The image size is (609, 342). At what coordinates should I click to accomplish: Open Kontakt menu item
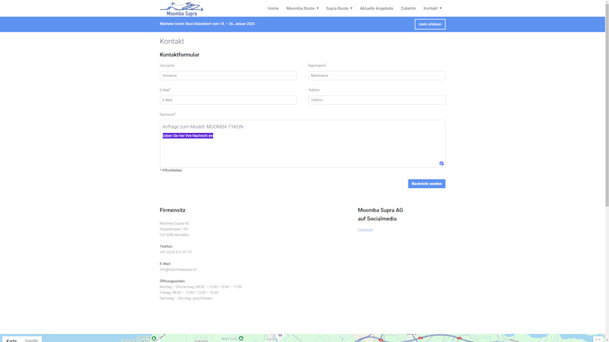point(430,8)
